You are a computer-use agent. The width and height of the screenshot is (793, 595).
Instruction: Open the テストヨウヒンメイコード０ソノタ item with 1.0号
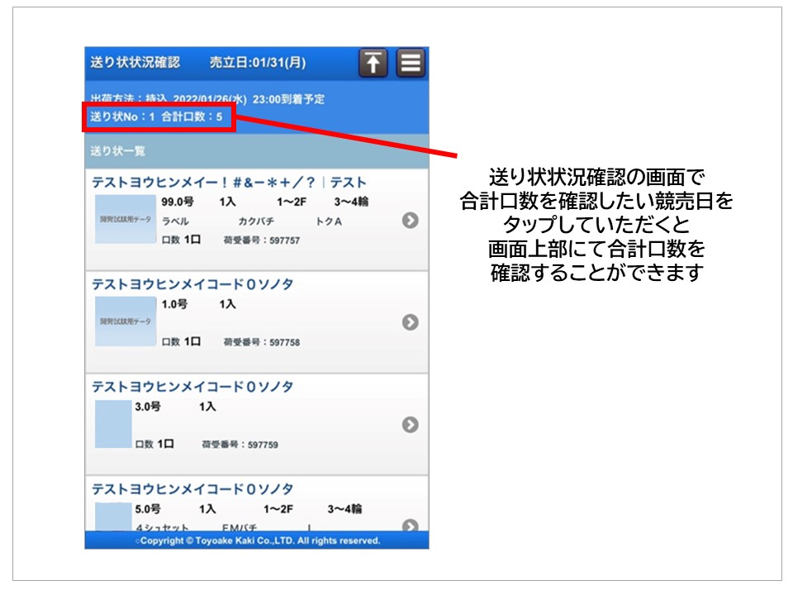(x=192, y=284)
